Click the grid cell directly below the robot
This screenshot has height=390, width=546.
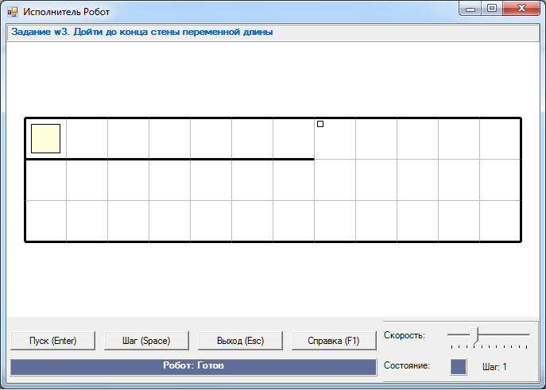(45, 180)
